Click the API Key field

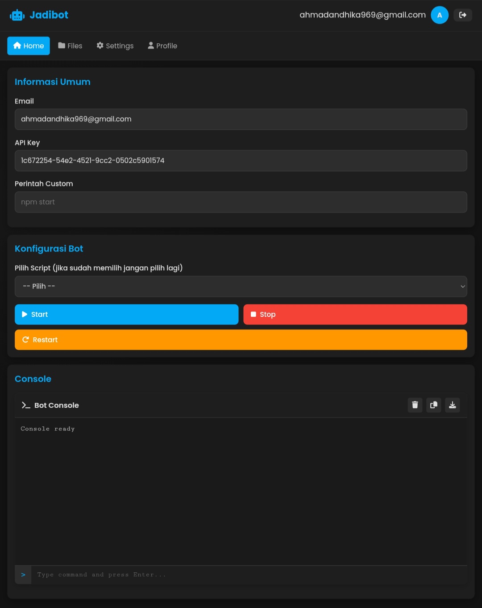click(x=241, y=161)
